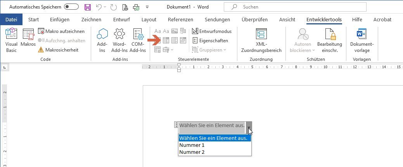Click the Undo arrow icon
Viewport: 403px width, 167px height.
(x=99, y=7)
